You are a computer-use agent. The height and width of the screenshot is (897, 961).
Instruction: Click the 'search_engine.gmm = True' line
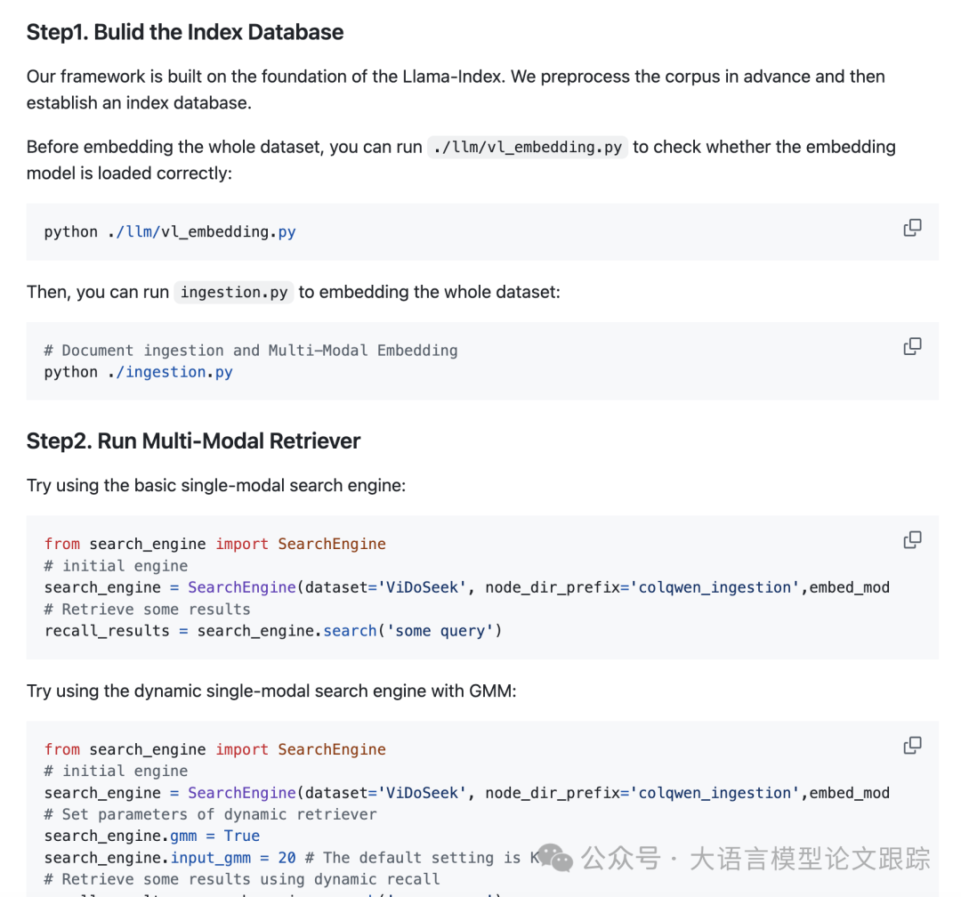tap(151, 836)
